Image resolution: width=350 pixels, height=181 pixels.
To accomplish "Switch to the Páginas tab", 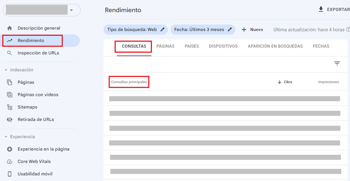I will click(x=165, y=46).
